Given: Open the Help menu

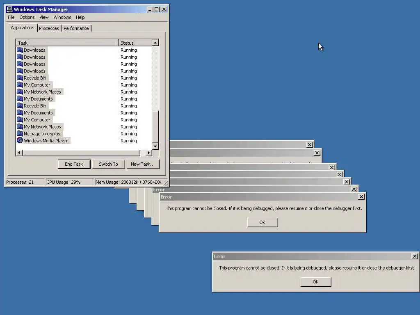Looking at the screenshot, I should point(80,17).
